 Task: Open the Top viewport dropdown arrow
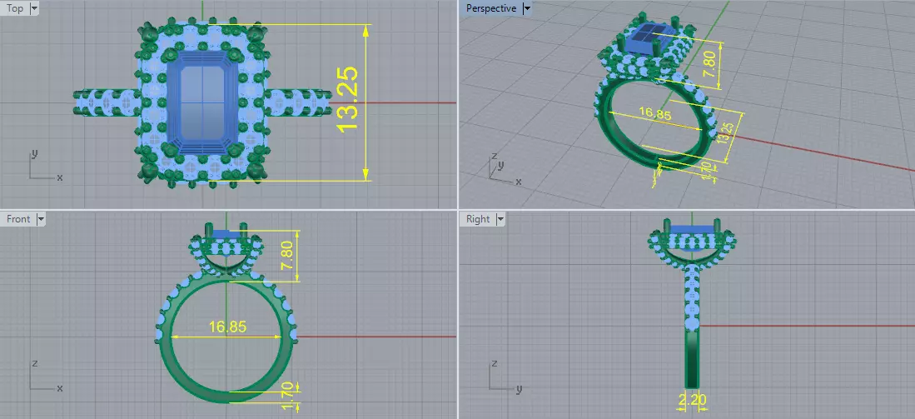[x=33, y=8]
